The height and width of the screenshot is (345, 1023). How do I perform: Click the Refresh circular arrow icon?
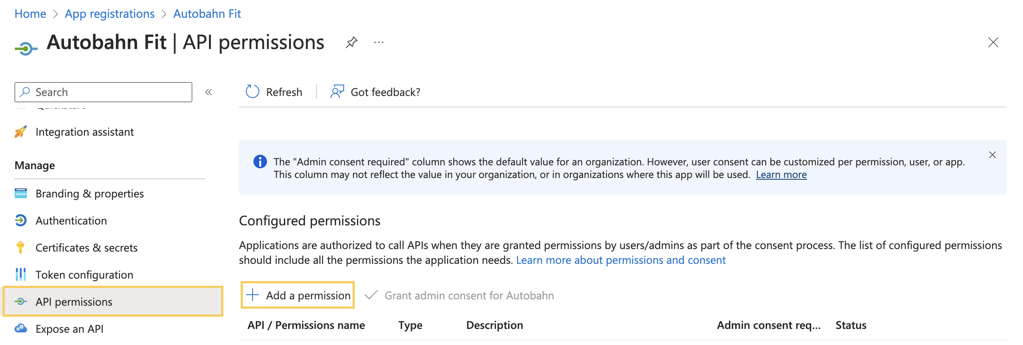253,91
